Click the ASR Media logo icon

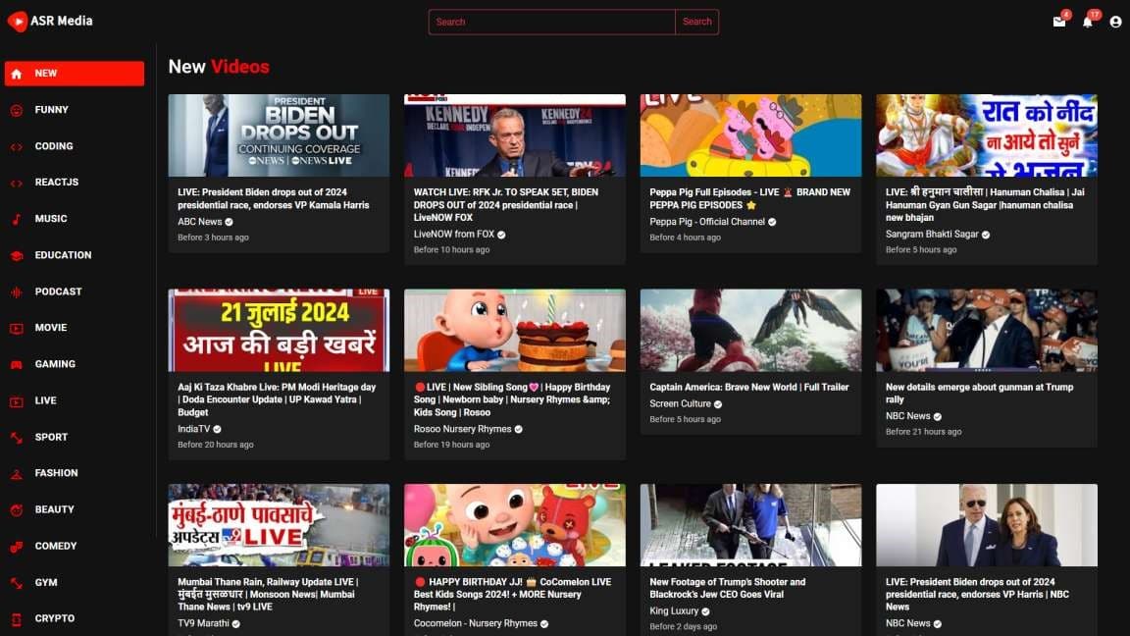pos(18,22)
